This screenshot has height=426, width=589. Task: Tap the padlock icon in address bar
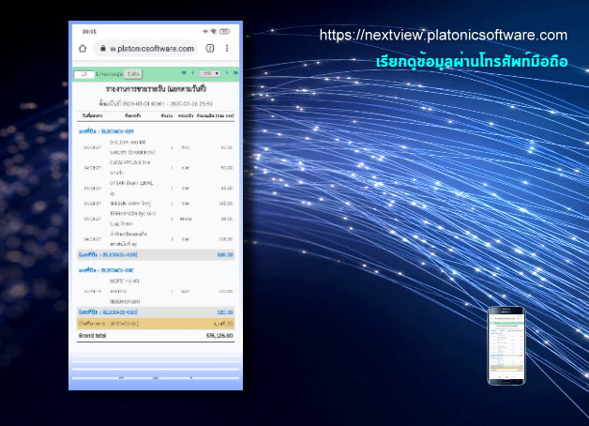102,48
